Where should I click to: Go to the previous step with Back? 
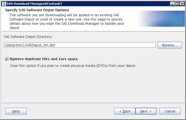pos(125,111)
